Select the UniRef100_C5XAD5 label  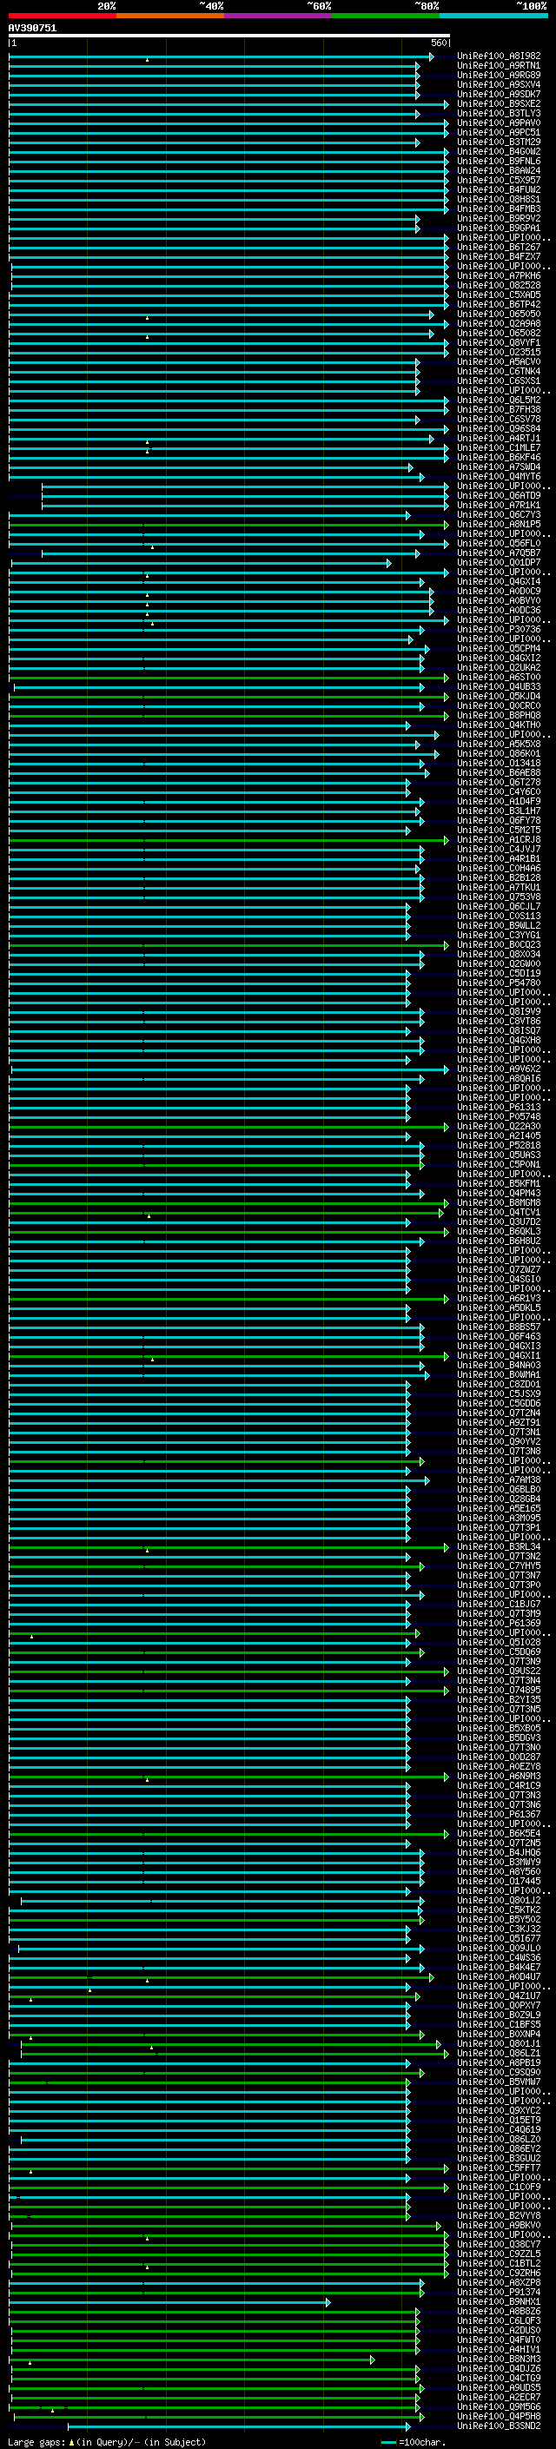499,295
